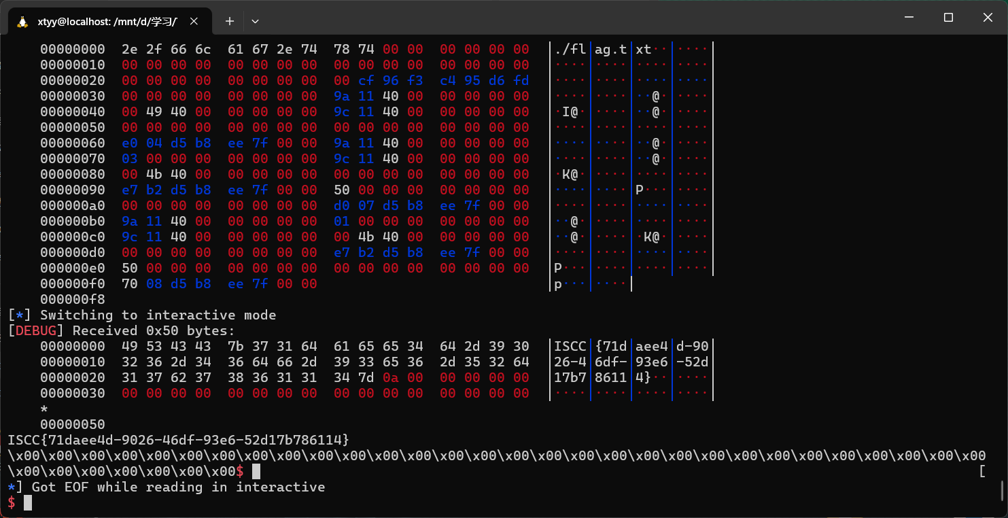Click ASCII "6df-" in second dump
This screenshot has width=1008, height=518.
point(611,362)
